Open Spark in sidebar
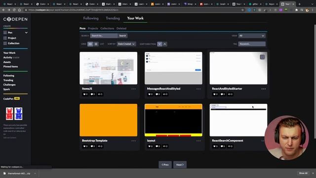316x178 pixels. (6, 89)
